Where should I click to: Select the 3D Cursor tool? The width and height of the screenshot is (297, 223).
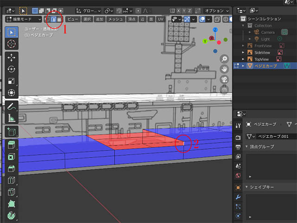coord(11,44)
